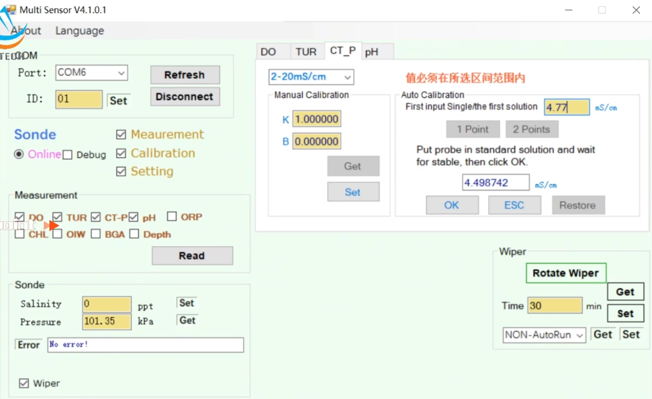Click the Rotate Wiper button
Viewport: 652px width, 399px height.
pos(566,273)
